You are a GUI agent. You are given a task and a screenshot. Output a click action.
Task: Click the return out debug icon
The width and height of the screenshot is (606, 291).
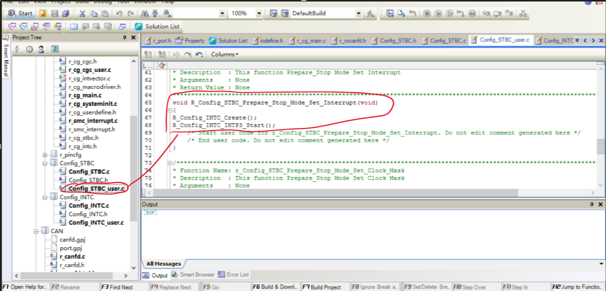coord(509,14)
